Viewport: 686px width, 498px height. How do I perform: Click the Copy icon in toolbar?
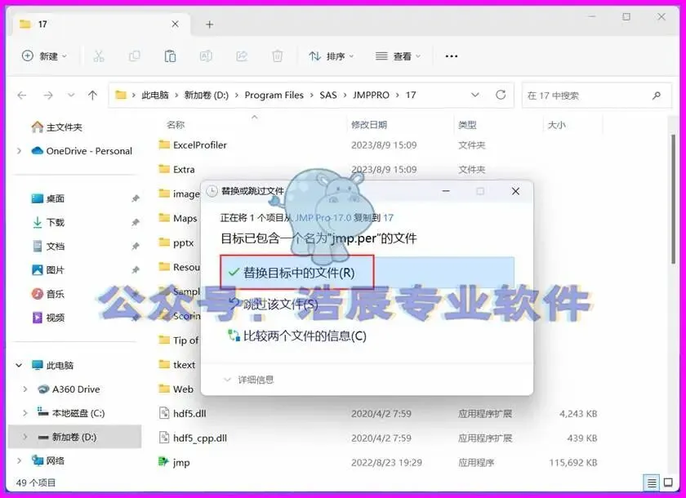(134, 56)
